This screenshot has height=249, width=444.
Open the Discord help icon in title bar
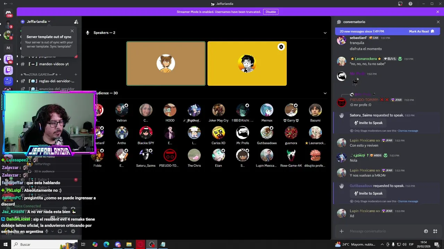(410, 4)
